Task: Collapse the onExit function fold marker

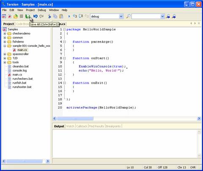Action: coord(64,83)
